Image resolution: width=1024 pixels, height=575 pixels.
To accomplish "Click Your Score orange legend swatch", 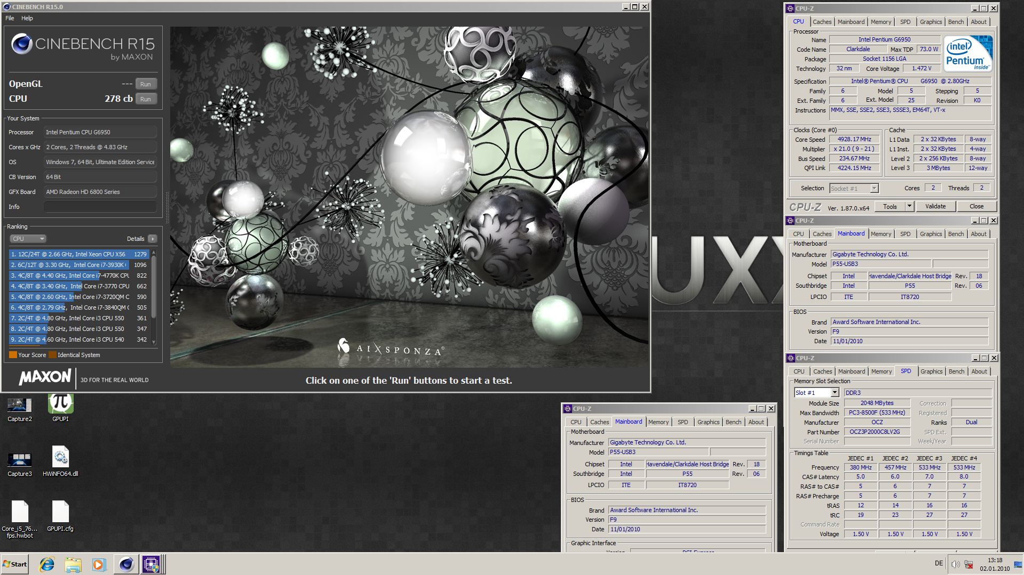I will click(13, 355).
